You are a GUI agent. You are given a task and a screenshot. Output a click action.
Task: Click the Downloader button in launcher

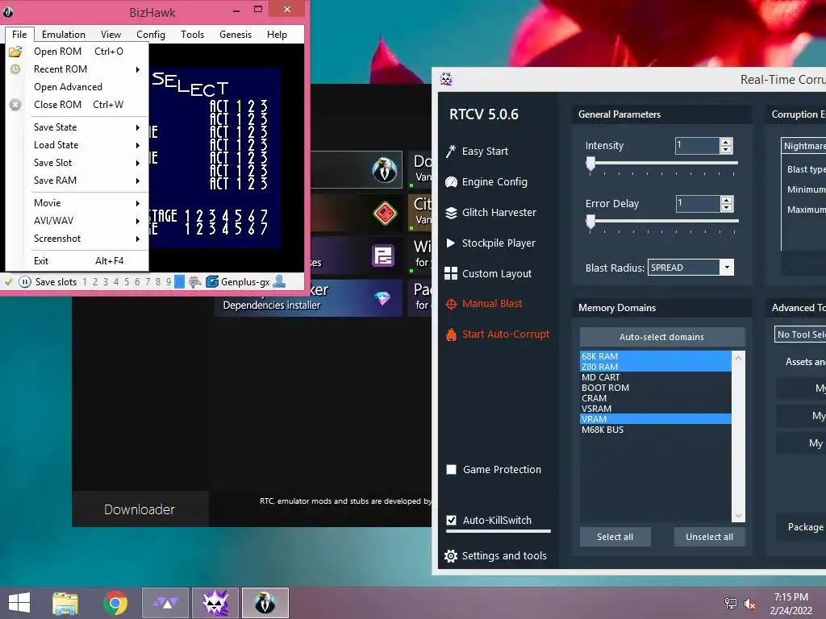pos(140,509)
